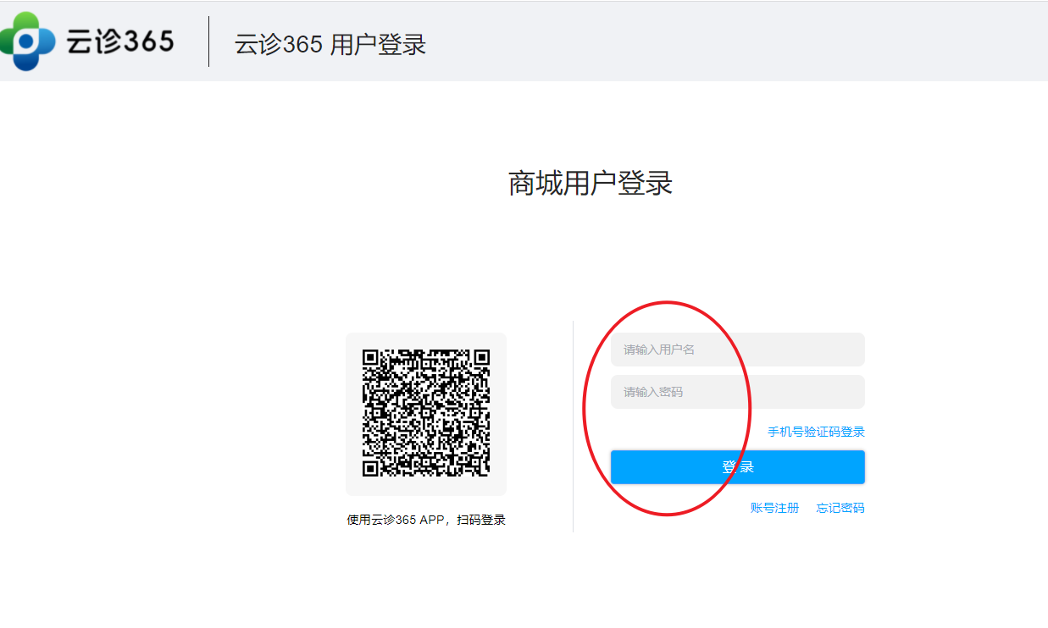Screen dimensions: 1048x628
Task: Click the 请输入用户名 username field
Action: [x=737, y=350]
